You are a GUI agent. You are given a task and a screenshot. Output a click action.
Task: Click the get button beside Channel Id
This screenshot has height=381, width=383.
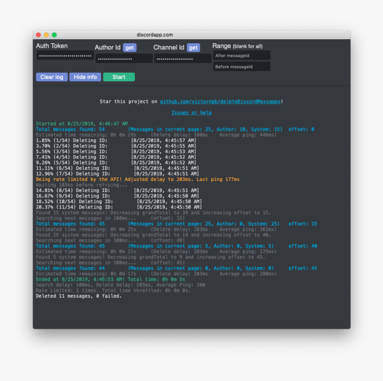click(x=193, y=47)
